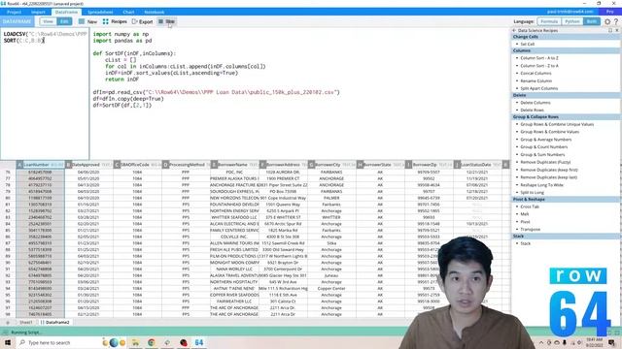Choose the Delete Columns recipe
The height and width of the screenshot is (349, 622).
pyautogui.click(x=536, y=103)
